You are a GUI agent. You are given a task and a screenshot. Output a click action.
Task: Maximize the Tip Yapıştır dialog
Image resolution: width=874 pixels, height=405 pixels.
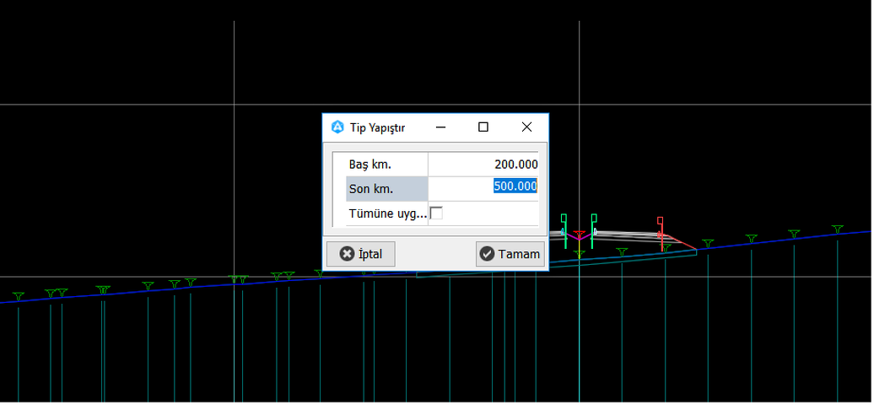pos(483,127)
